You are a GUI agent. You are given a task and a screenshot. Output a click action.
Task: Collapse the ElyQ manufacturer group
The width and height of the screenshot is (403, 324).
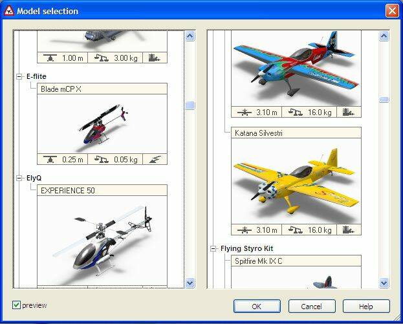tap(20, 177)
